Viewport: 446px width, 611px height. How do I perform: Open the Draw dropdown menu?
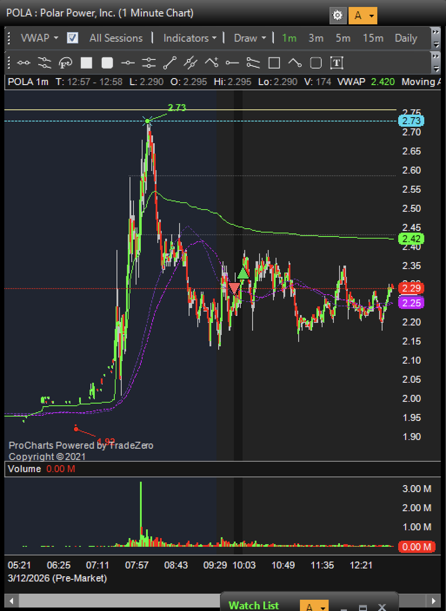pyautogui.click(x=250, y=38)
